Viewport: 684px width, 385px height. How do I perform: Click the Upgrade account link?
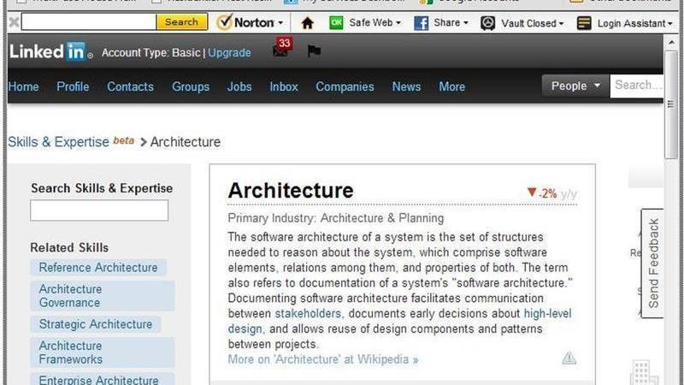(230, 53)
